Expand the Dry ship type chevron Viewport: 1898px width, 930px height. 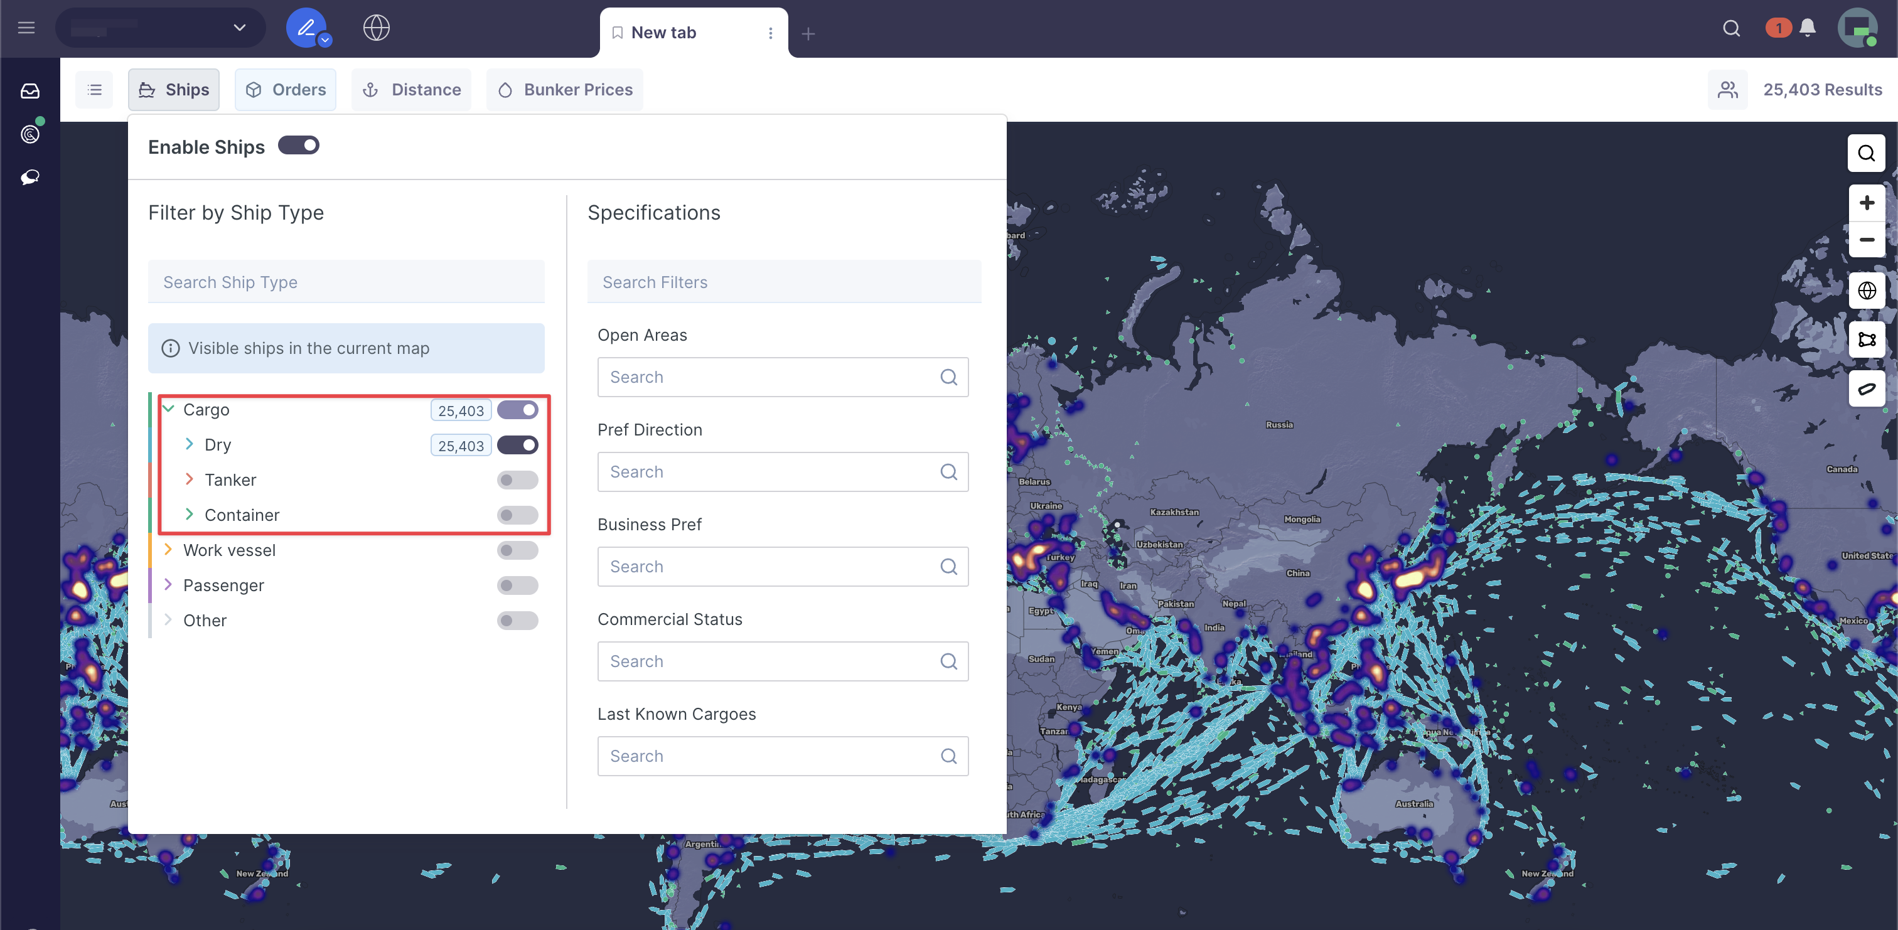[190, 444]
